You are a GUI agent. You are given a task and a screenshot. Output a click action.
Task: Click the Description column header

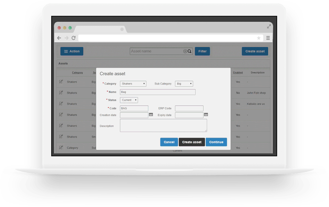click(258, 73)
